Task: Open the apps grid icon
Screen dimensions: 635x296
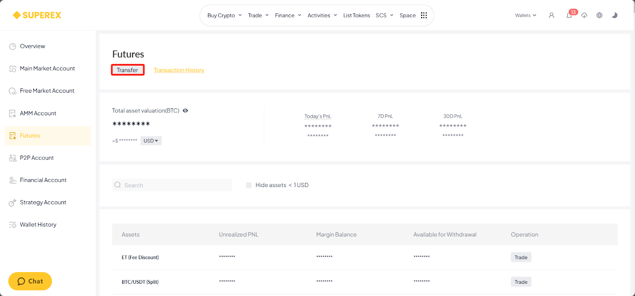Action: click(424, 15)
